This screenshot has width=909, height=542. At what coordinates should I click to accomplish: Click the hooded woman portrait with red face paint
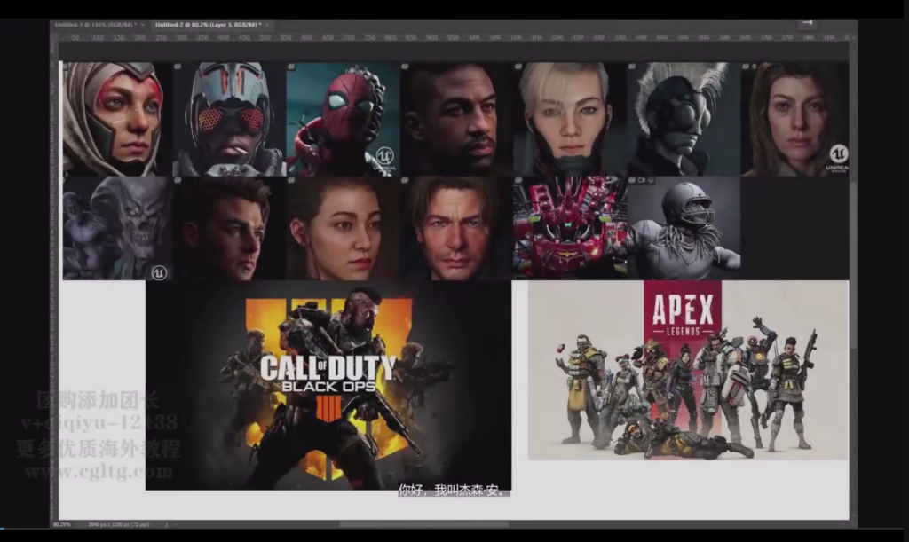tap(116, 119)
